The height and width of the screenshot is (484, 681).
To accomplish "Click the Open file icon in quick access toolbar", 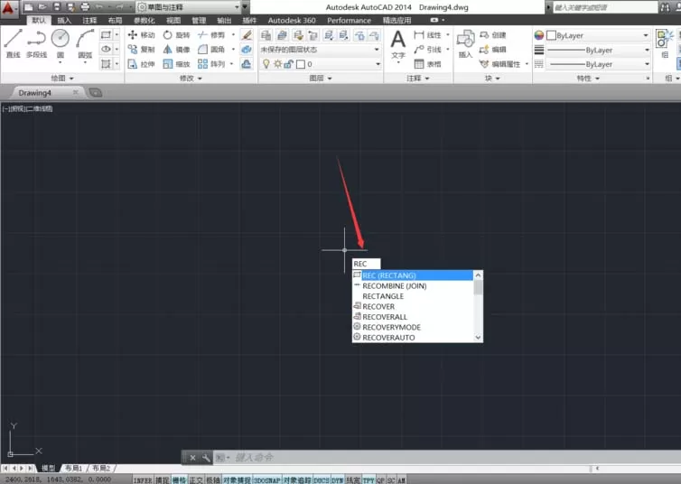I will (x=42, y=7).
